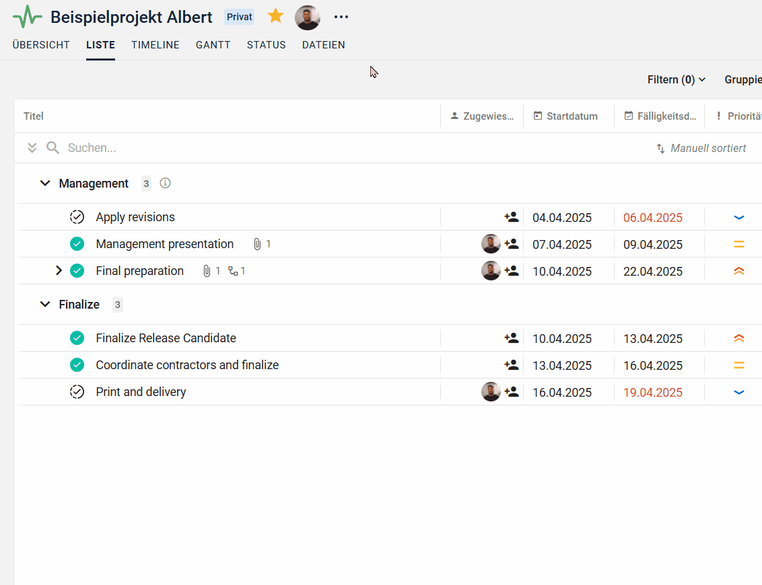Open the Gantt tab
The image size is (762, 585).
coord(213,45)
